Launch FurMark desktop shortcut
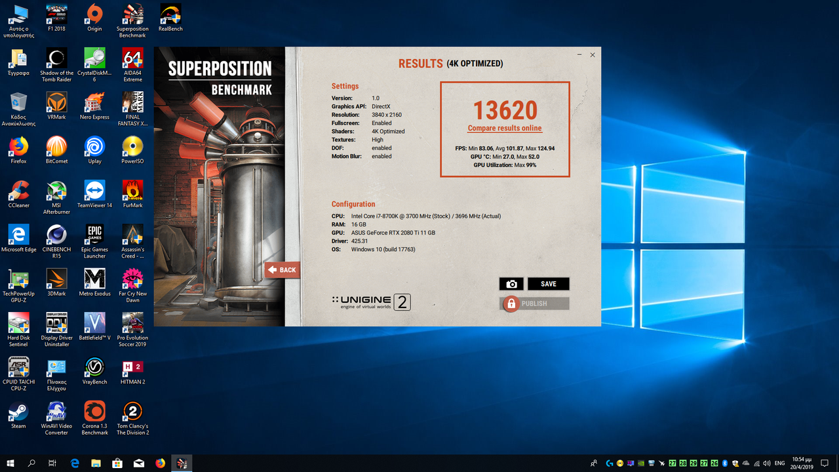Screen dimensions: 839x472 pos(132,194)
